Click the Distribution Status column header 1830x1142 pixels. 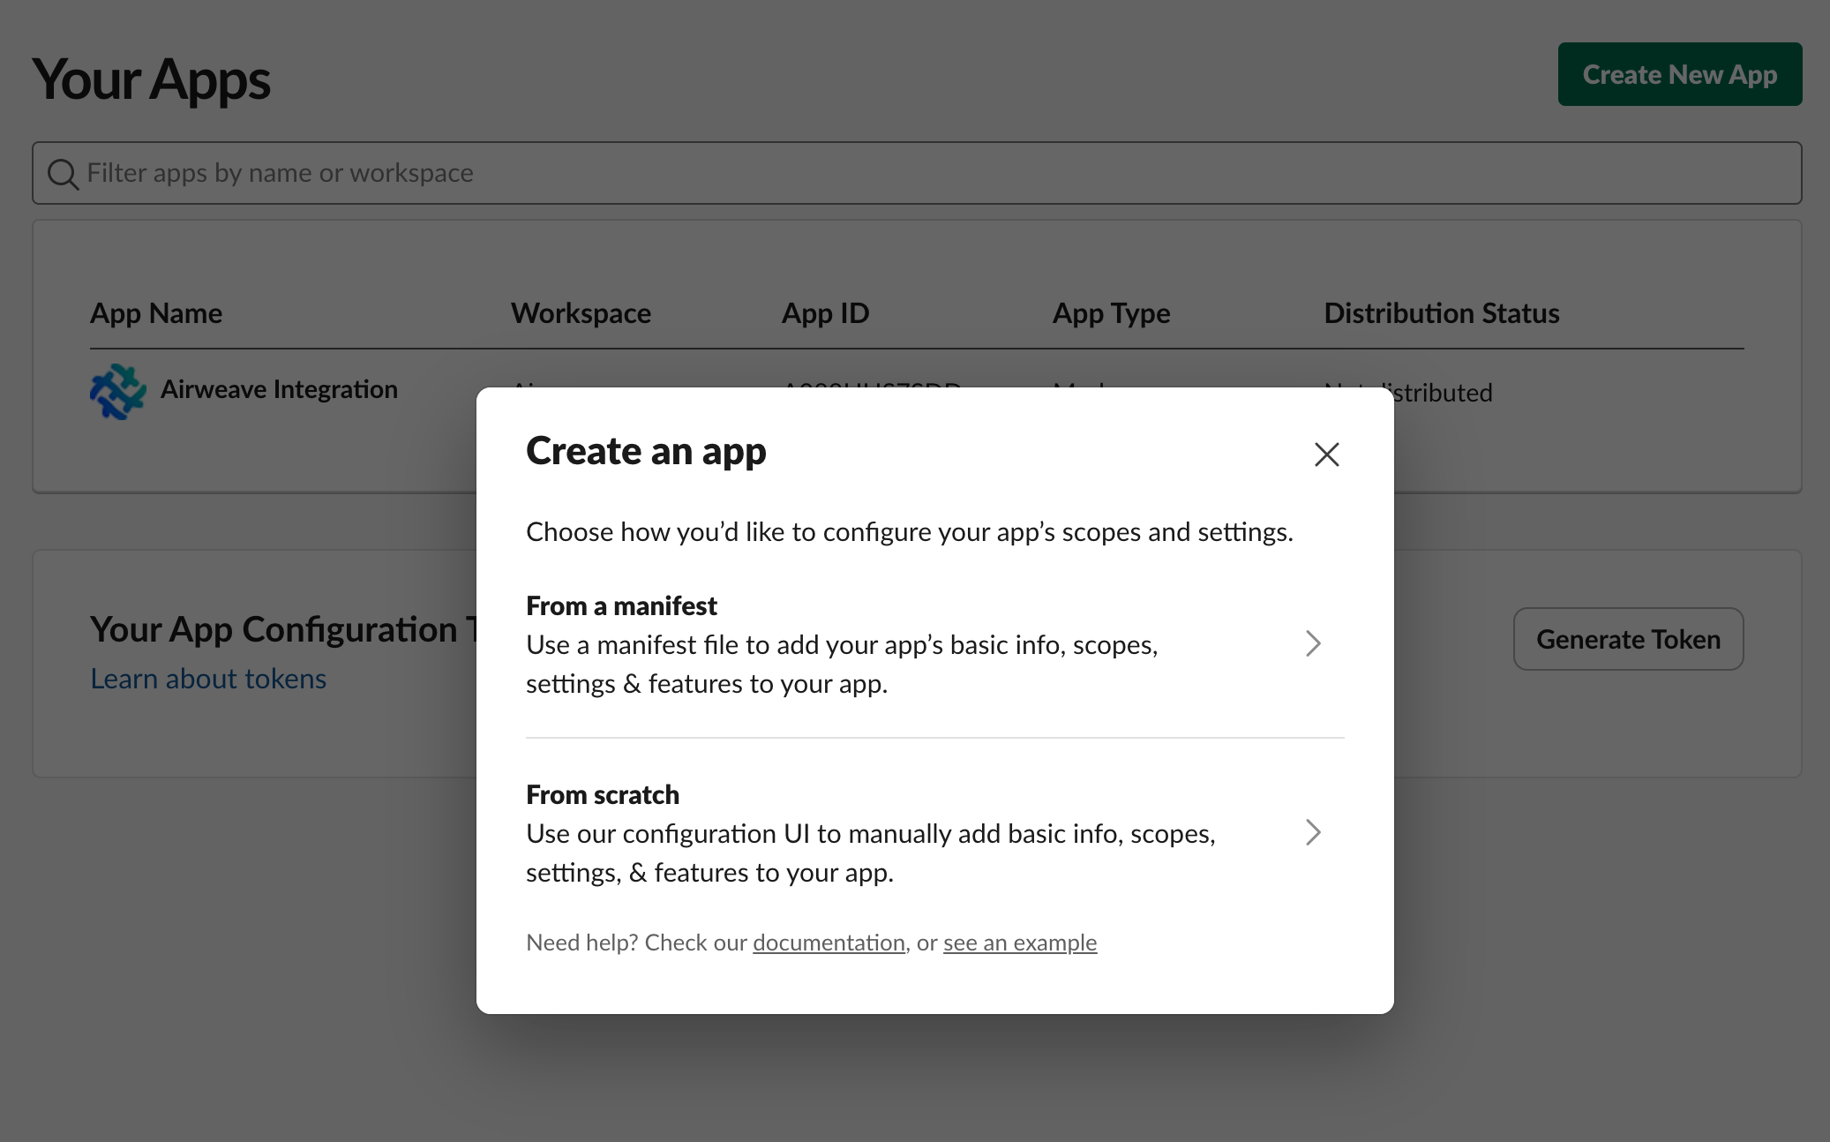1442,312
